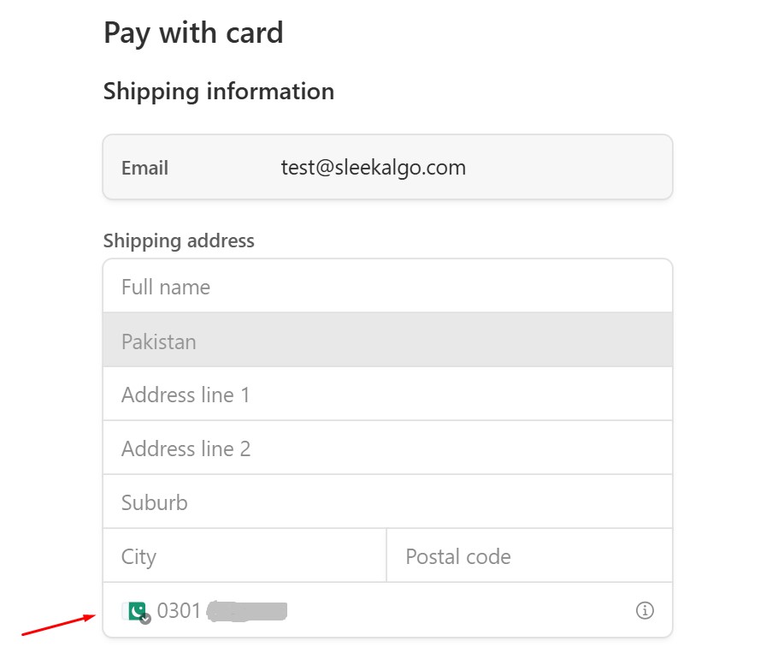Image resolution: width=778 pixels, height=659 pixels.
Task: Click the Email label in the email box
Action: point(144,168)
